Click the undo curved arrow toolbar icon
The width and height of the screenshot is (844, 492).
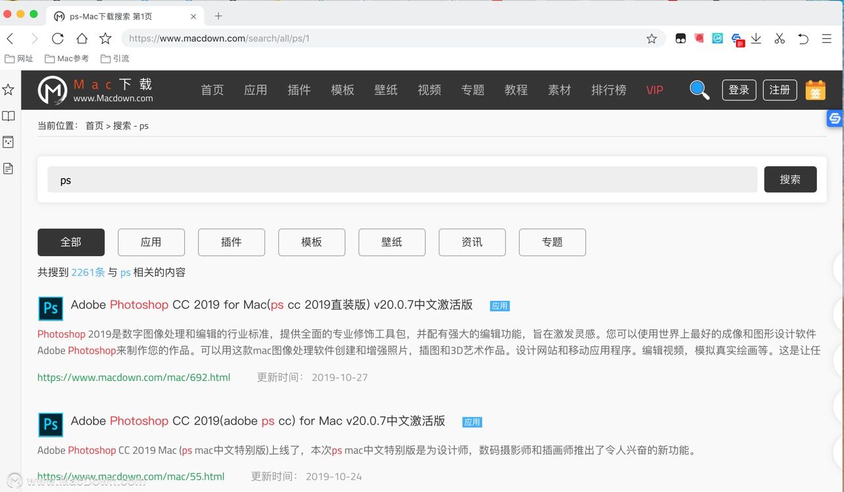(803, 39)
